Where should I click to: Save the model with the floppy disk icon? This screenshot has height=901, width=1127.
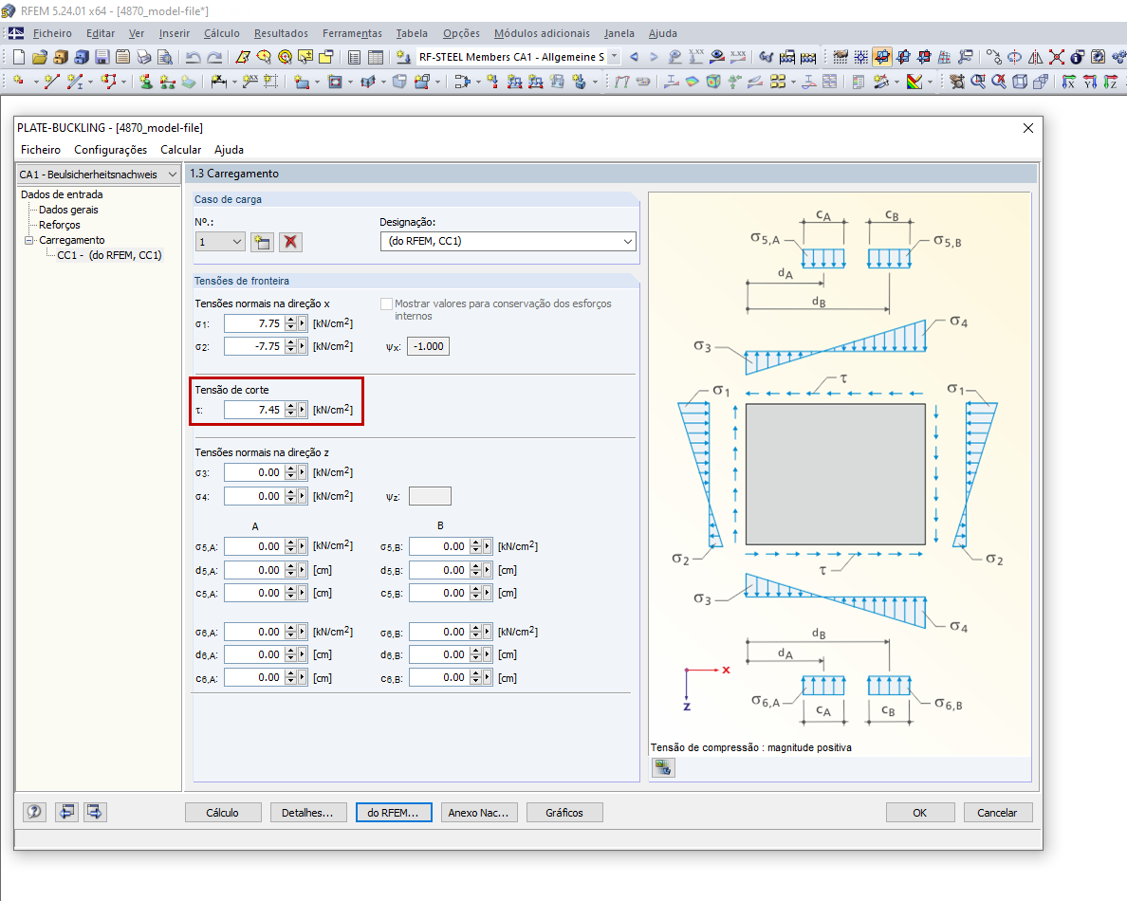click(102, 57)
